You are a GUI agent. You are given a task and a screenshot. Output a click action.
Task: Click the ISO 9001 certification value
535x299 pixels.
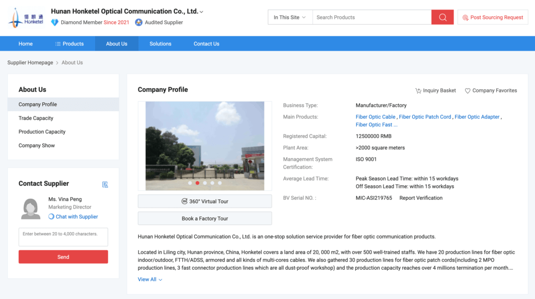pos(366,159)
